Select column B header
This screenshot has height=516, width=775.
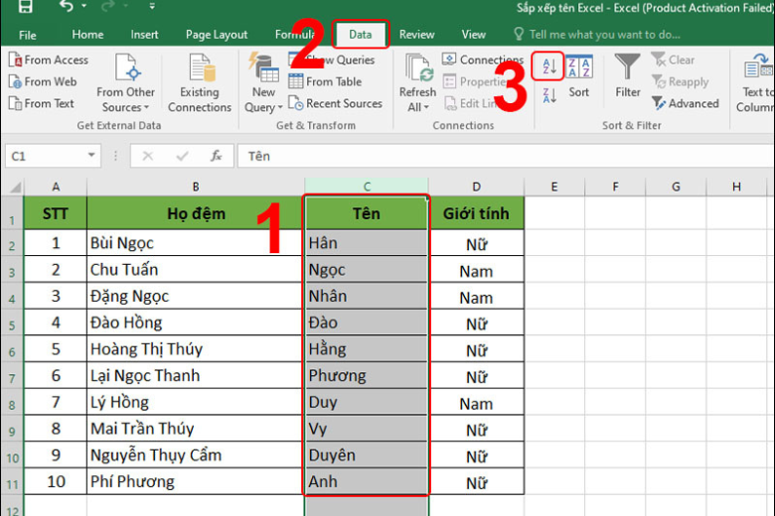coord(196,187)
